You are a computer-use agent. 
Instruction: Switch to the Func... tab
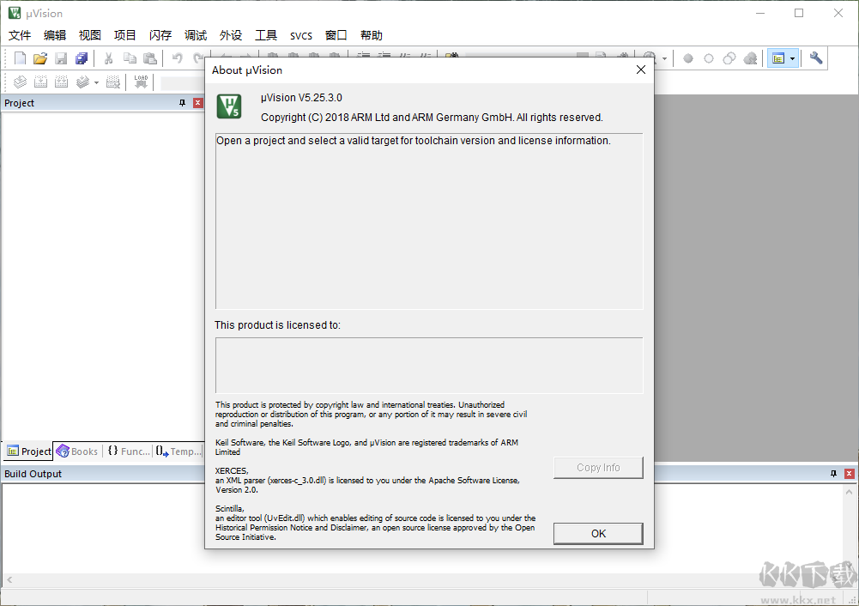[x=129, y=451]
